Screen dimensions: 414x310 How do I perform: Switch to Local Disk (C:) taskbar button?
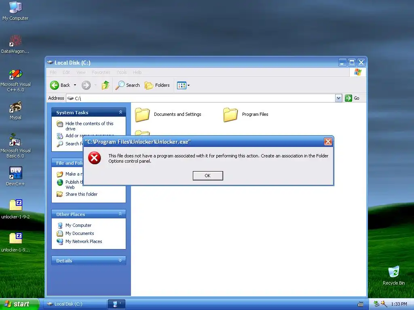[75, 304]
